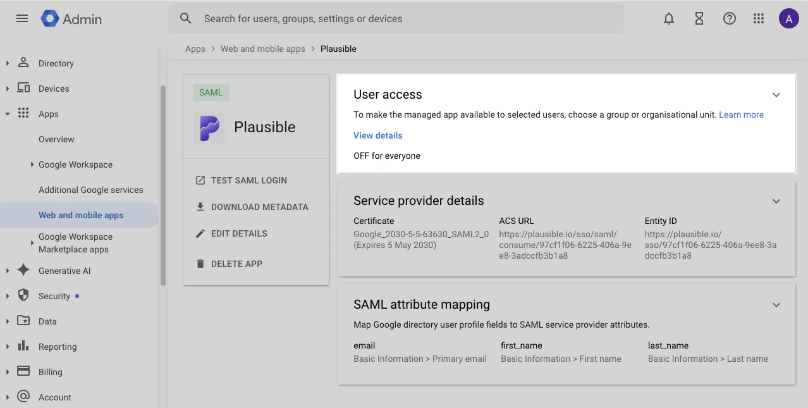Click the 'OFF for everyone' status text
This screenshot has width=808, height=408.
[387, 156]
